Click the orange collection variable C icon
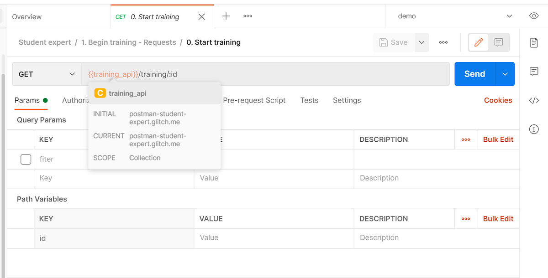The image size is (548, 278). [x=100, y=93]
